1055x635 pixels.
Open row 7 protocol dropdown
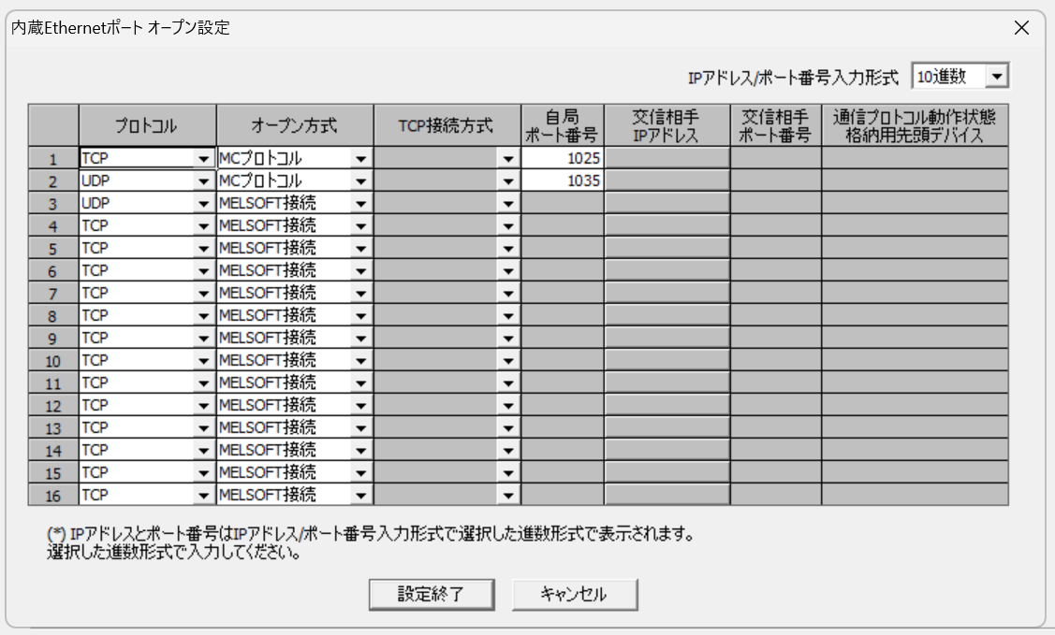click(x=202, y=294)
